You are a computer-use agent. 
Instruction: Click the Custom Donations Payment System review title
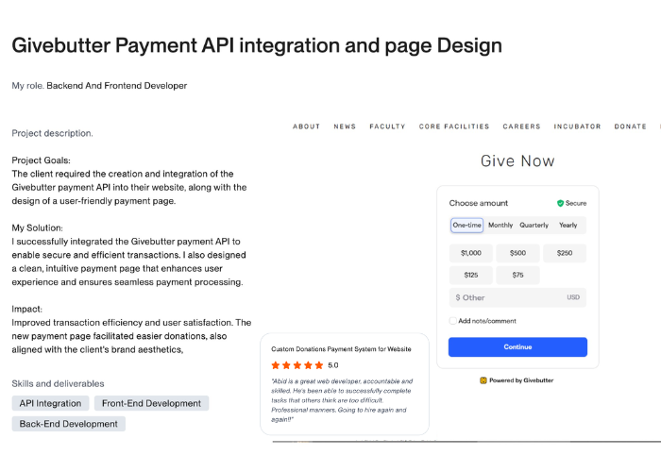tap(341, 349)
